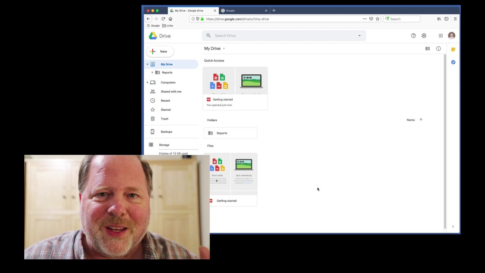485x273 pixels.
Task: Open the Links bookmarks folder
Action: 167,26
